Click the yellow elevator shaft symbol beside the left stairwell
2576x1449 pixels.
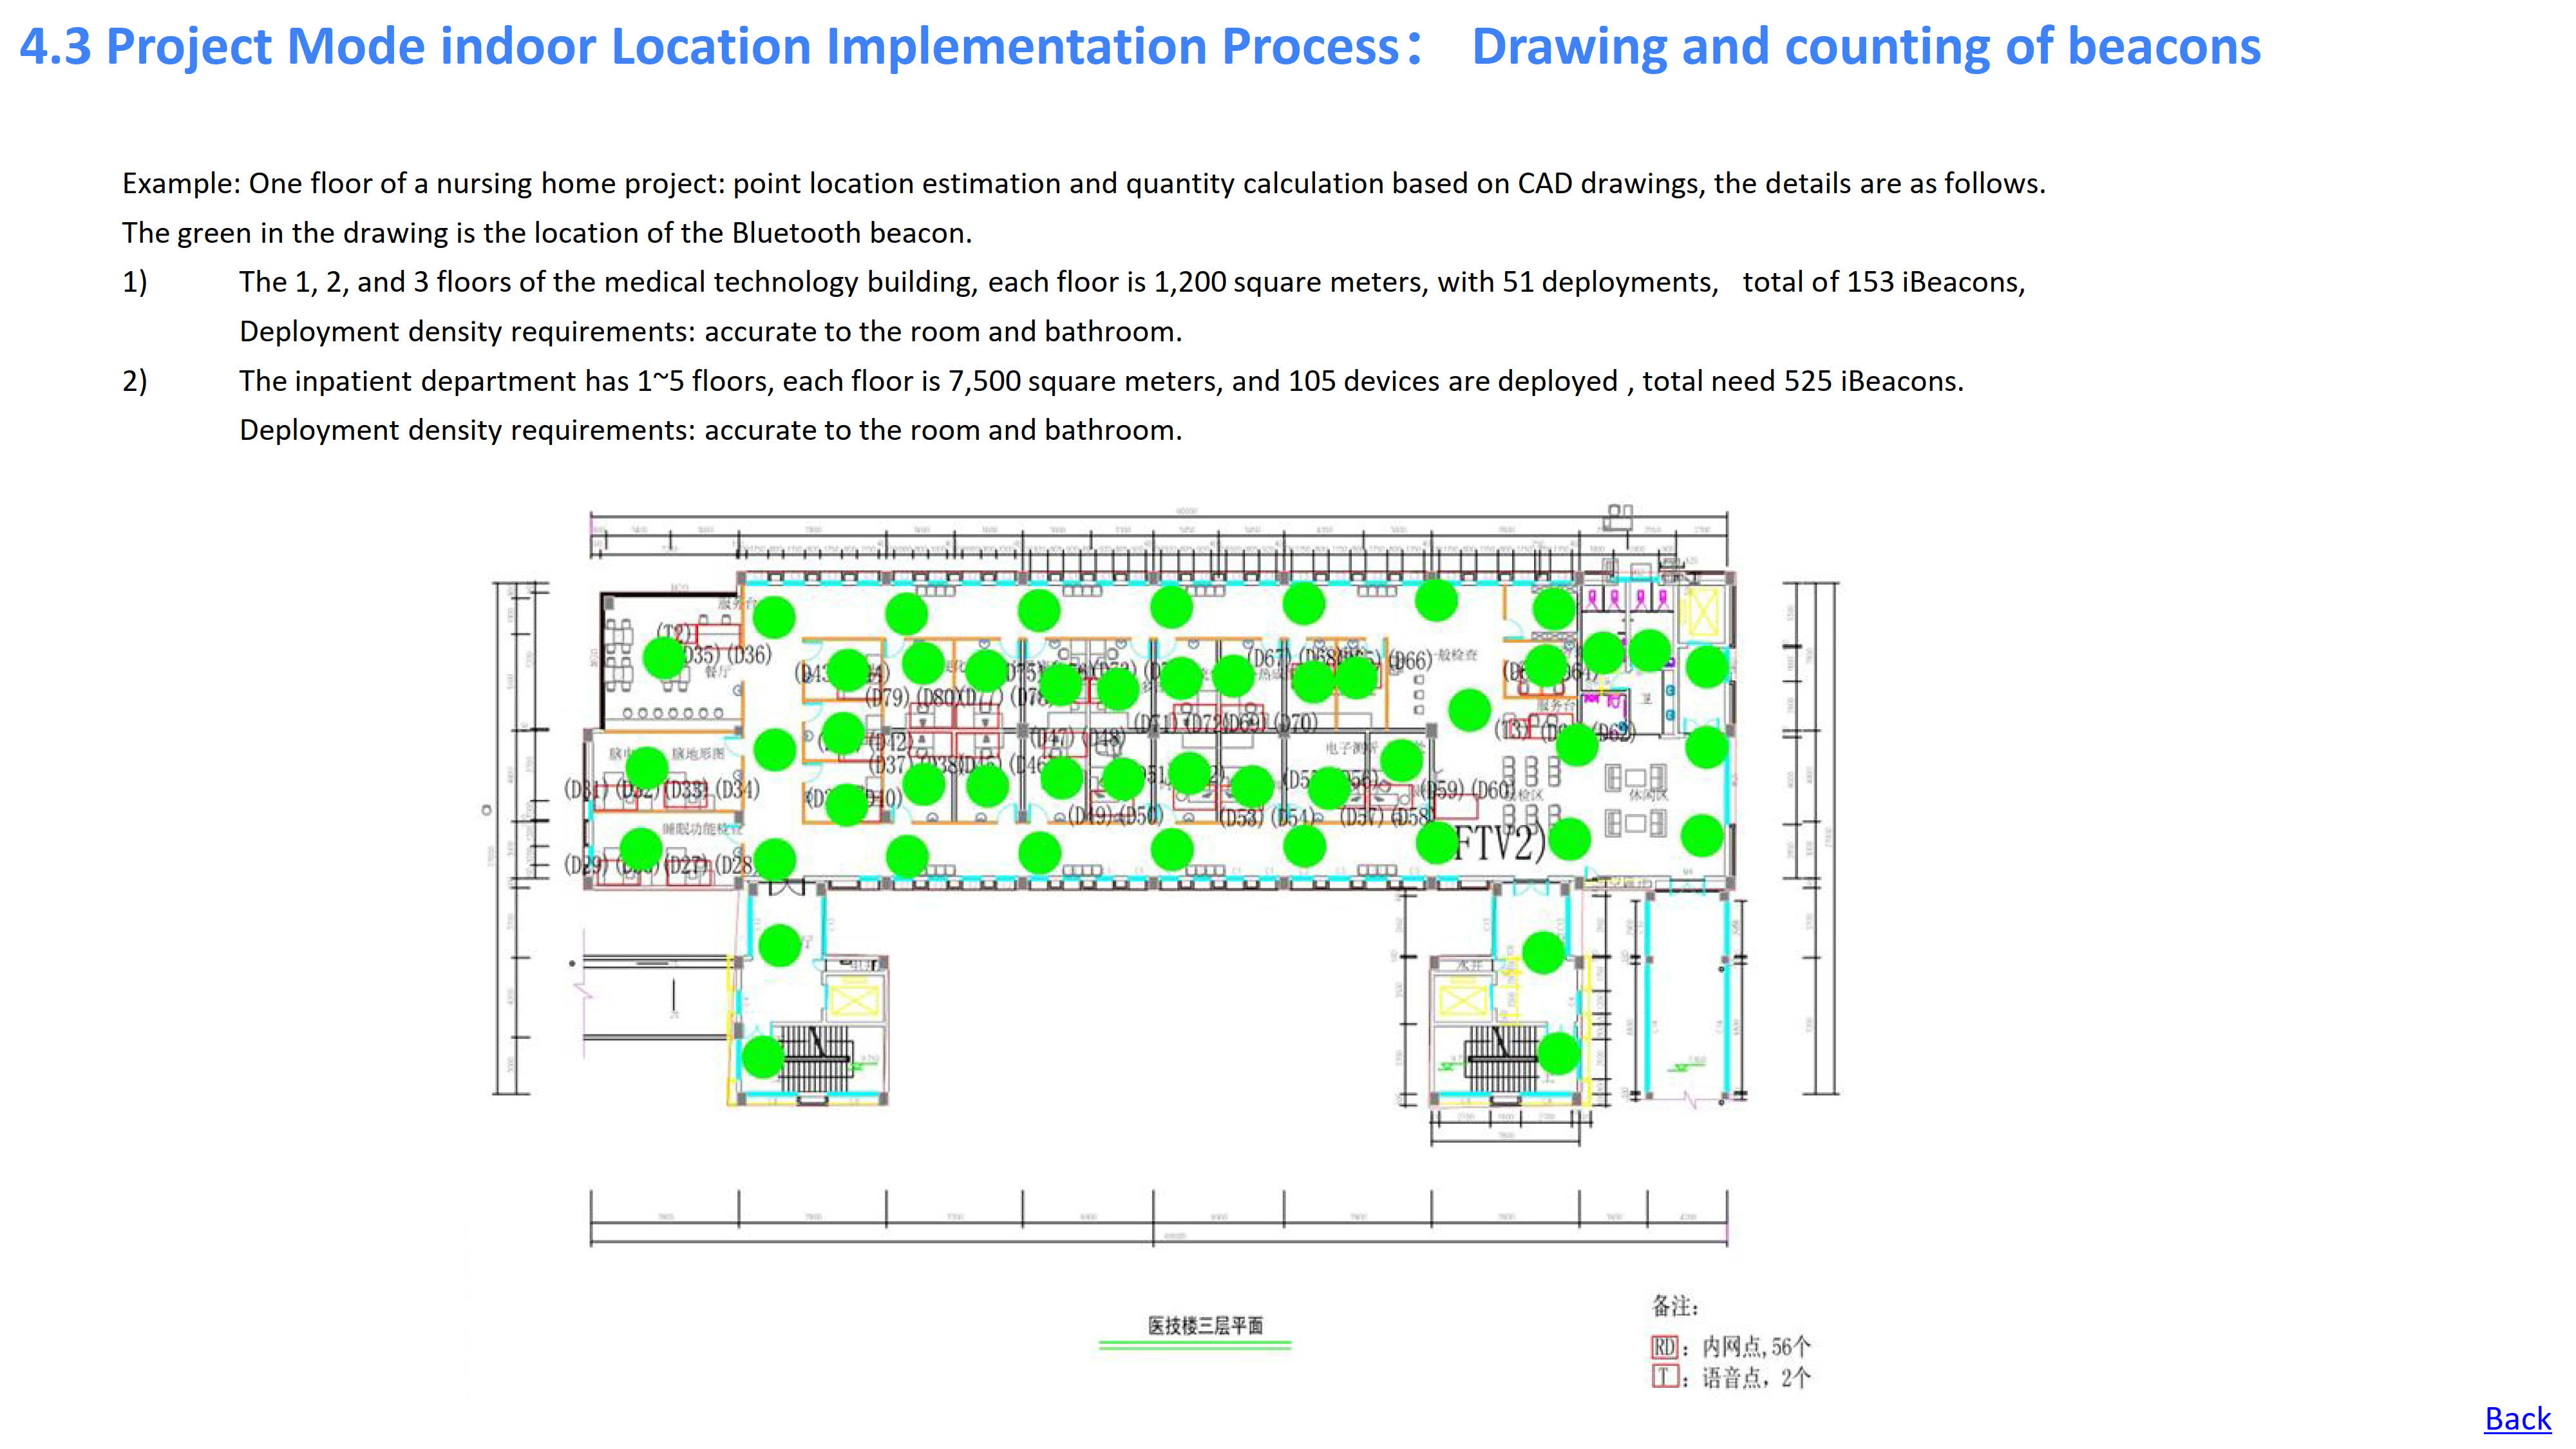point(854,1001)
